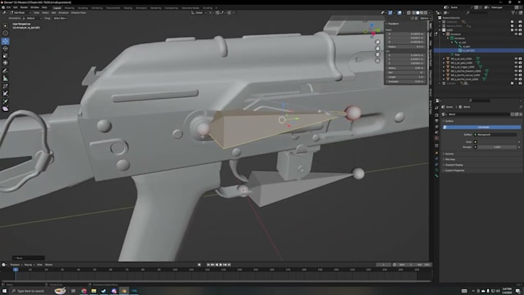The image size is (524, 295).
Task: Switch to the Animation workspace tab
Action: tap(141, 8)
